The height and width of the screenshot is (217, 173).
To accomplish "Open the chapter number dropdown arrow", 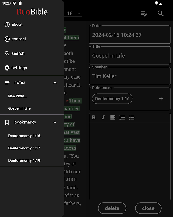I will tap(79, 14).
